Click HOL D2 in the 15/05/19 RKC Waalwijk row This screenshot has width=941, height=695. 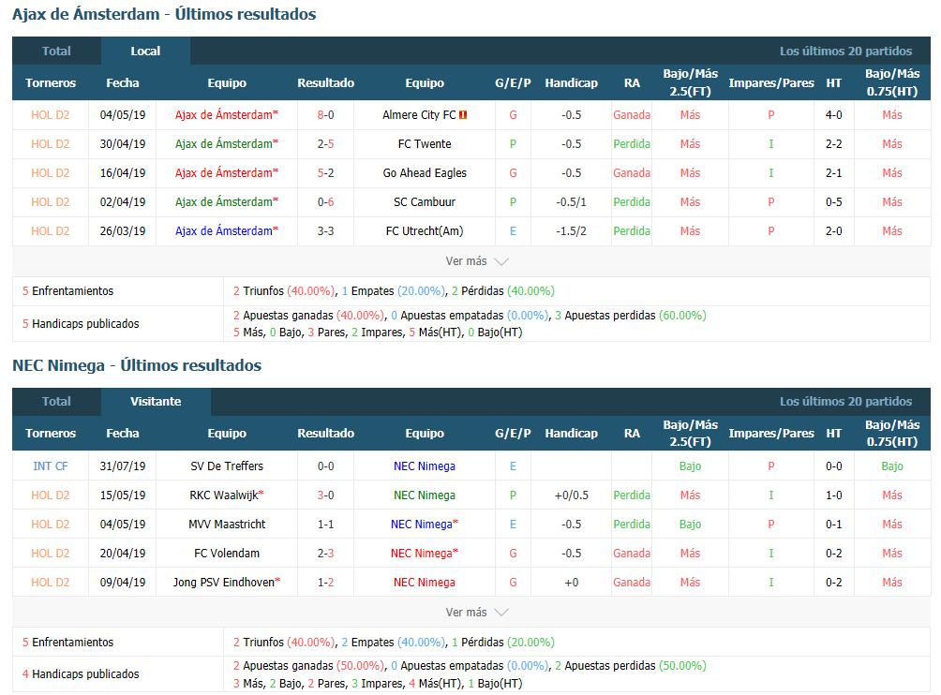pos(51,495)
